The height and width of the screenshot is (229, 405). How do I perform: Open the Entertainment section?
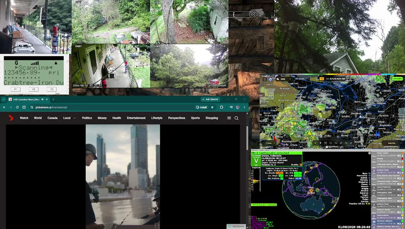click(x=136, y=118)
